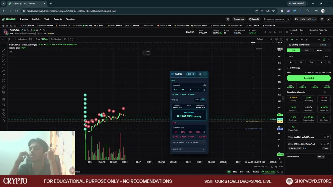
Task: Switch DryFlip order display to SOL
Action: tap(203, 100)
